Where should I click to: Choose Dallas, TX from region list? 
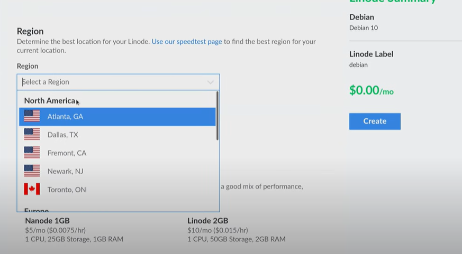(x=117, y=135)
